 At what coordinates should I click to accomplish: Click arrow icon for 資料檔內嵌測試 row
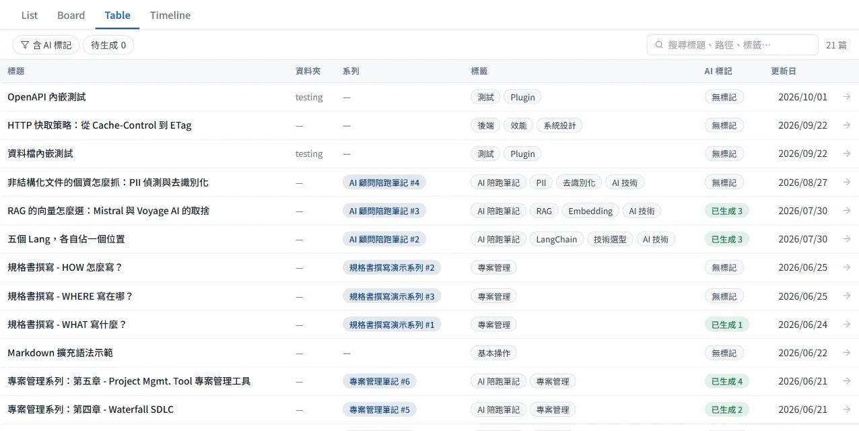coord(846,154)
